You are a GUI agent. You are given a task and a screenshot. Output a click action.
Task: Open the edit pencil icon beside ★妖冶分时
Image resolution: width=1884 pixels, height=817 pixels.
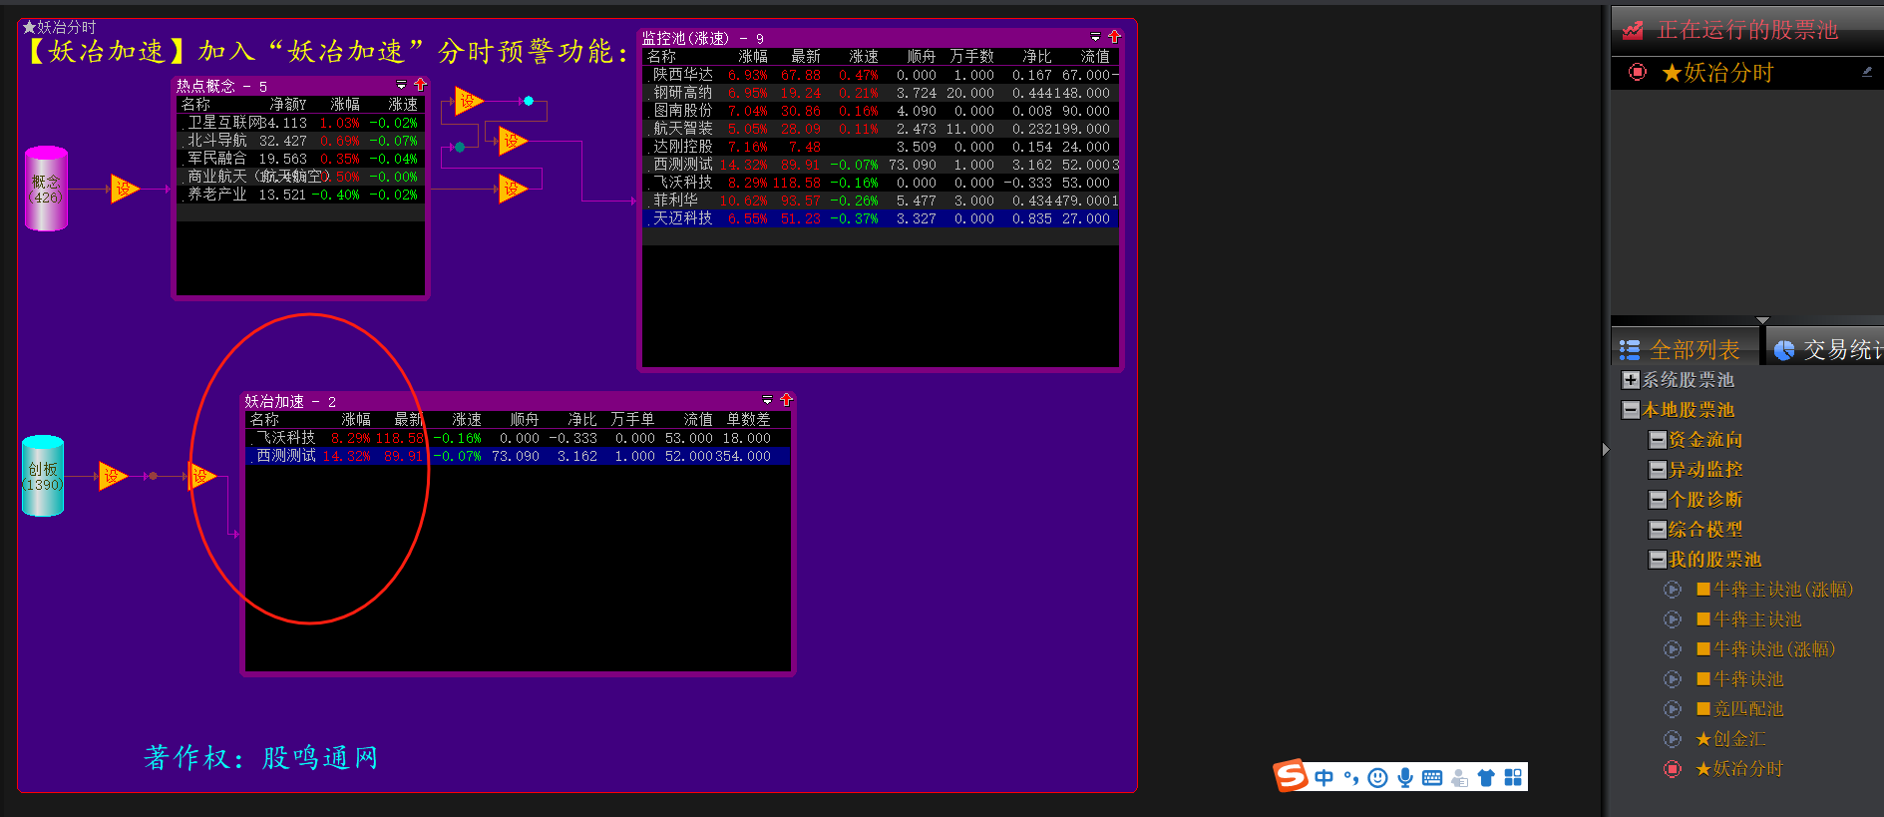click(x=1866, y=72)
